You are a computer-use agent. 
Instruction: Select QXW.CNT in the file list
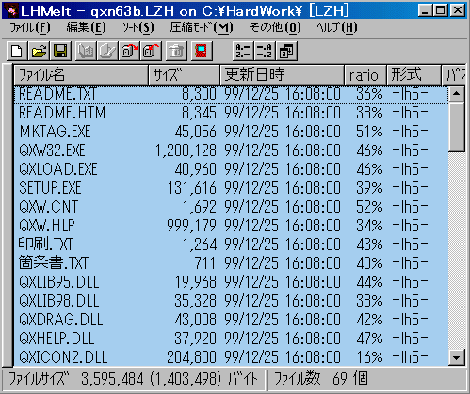pyautogui.click(x=48, y=207)
